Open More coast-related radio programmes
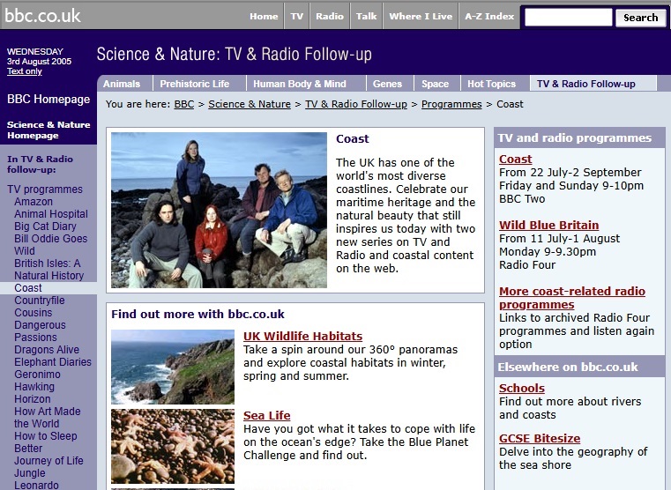The image size is (671, 490). tap(572, 298)
